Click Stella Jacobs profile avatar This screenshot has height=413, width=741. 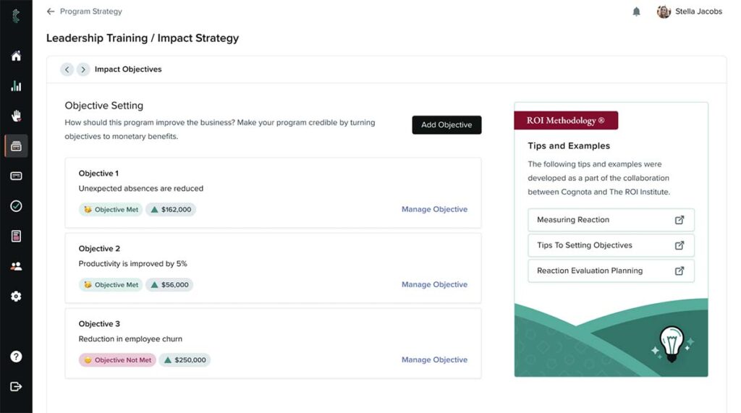(664, 12)
